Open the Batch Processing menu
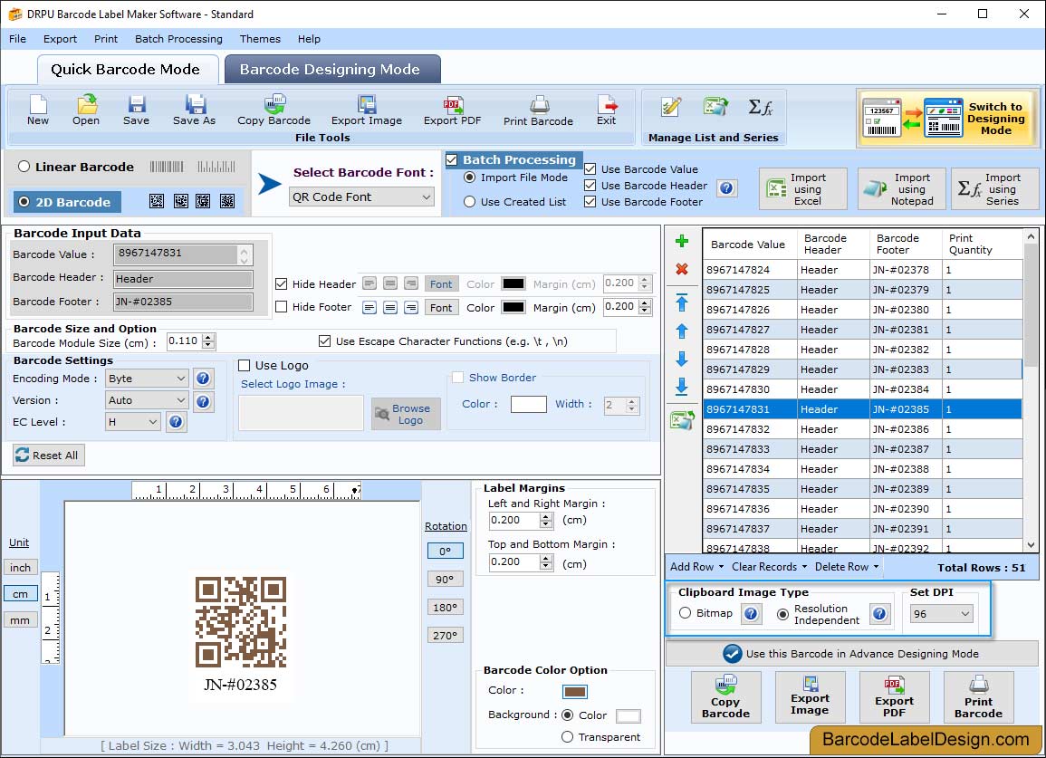Viewport: 1046px width, 758px height. coord(178,39)
